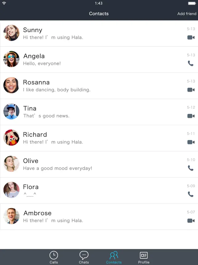Video call Richard using camera icon

click(x=191, y=142)
